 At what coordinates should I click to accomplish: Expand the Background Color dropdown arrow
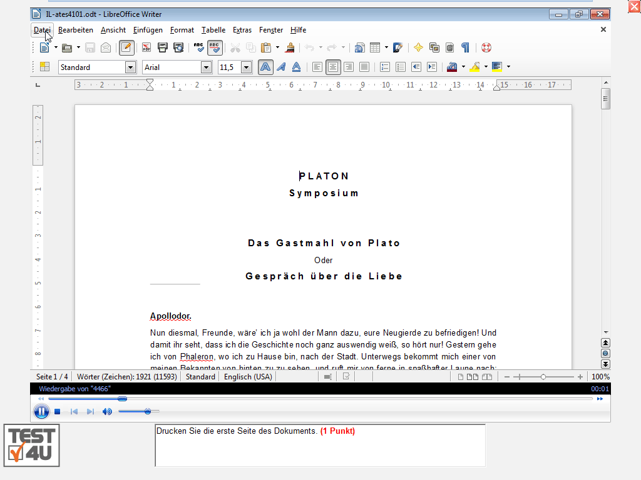(508, 67)
